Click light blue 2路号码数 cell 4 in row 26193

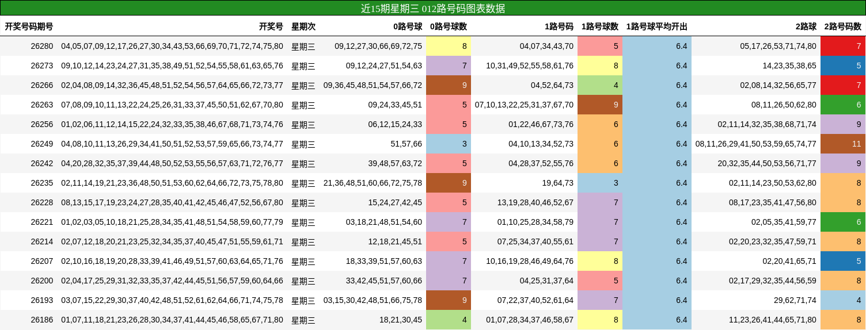[x=843, y=300]
